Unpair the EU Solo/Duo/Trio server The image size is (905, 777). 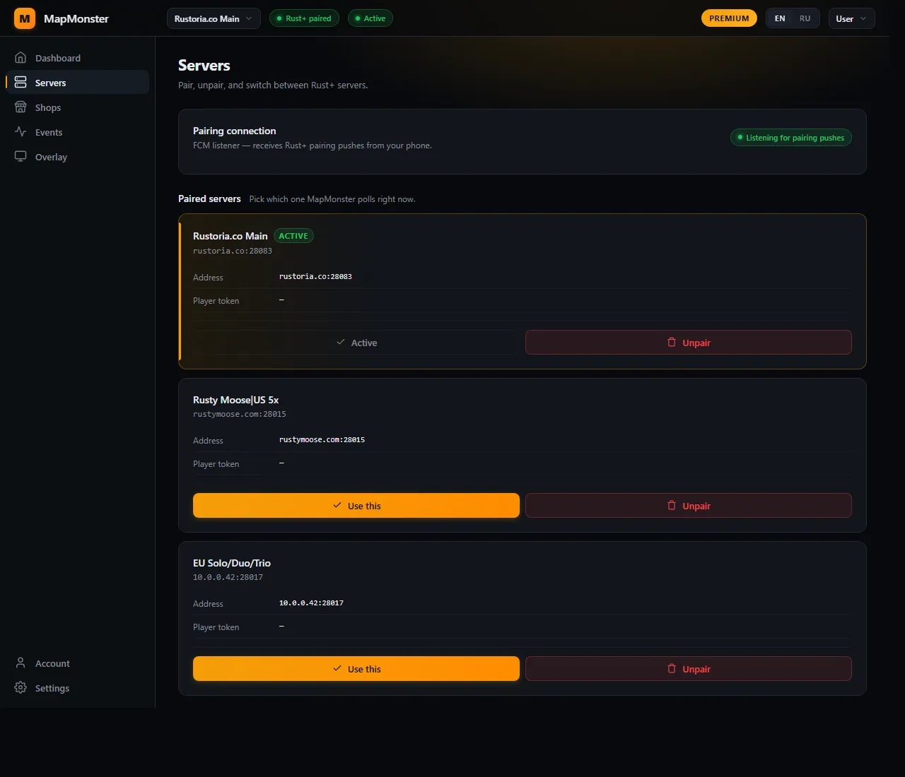pos(689,669)
